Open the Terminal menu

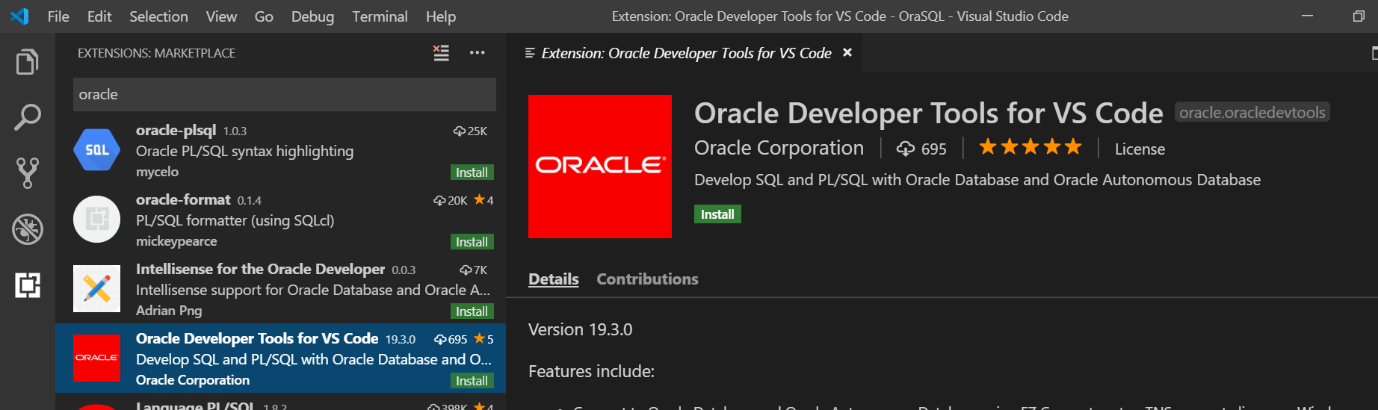[380, 16]
